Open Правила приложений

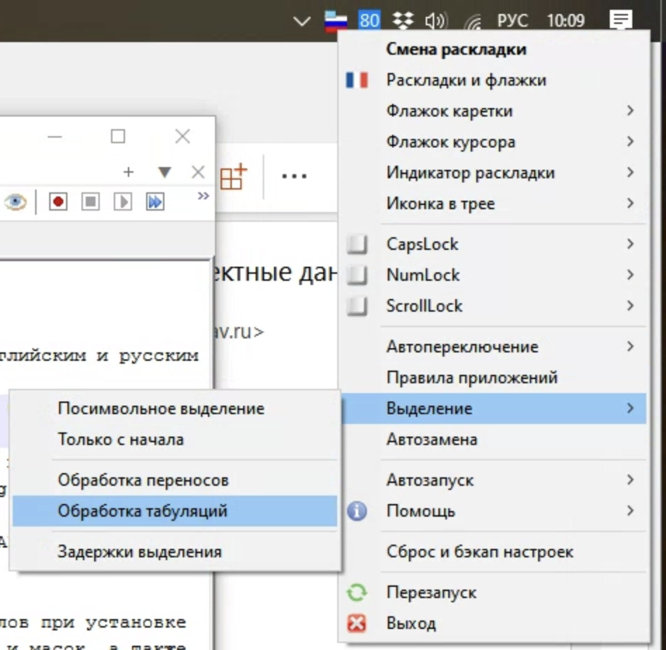tap(494, 378)
